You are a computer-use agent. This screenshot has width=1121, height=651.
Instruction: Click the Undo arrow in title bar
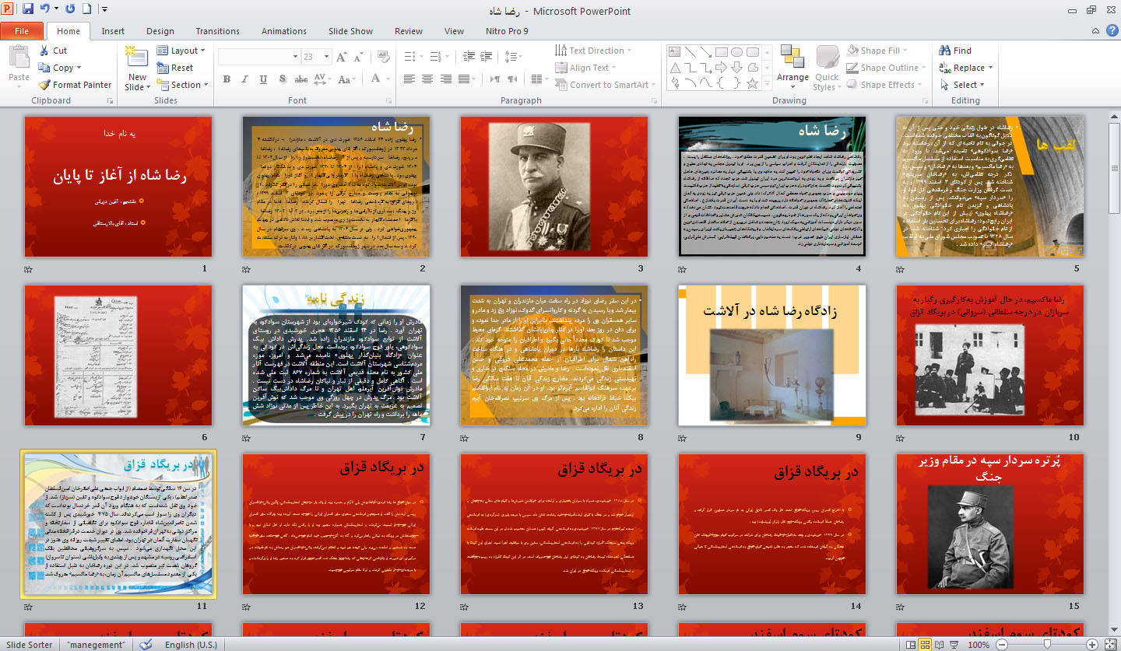point(44,10)
